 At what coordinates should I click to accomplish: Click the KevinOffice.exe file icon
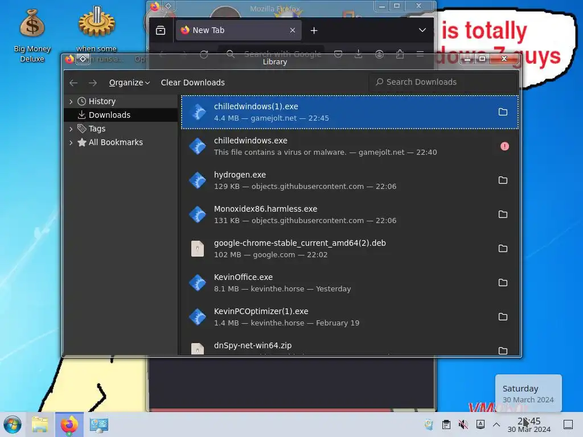[x=198, y=283]
